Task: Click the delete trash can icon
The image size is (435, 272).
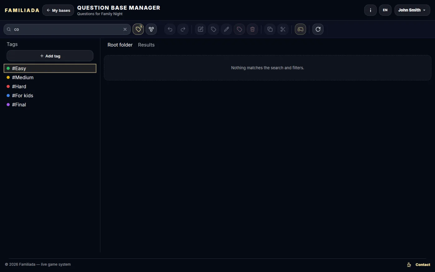Action: 253,29
